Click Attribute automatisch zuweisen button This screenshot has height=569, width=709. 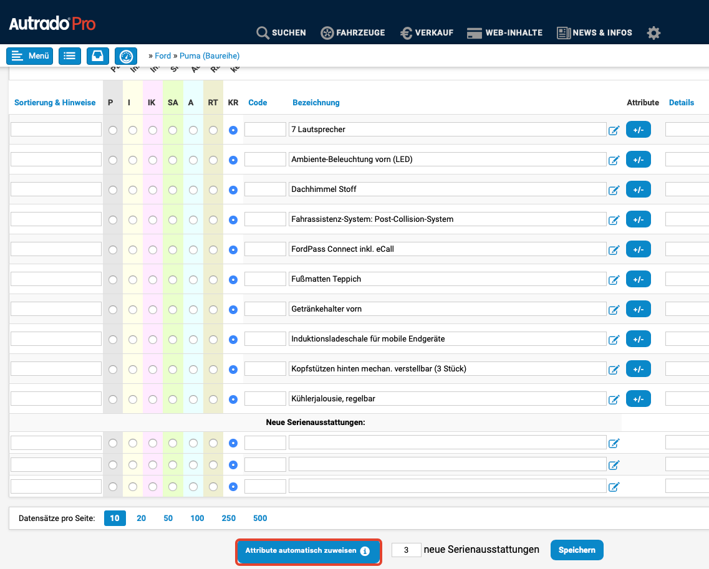coord(308,551)
